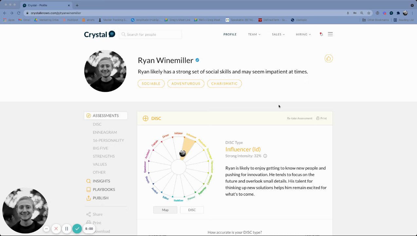Open the Other Bookmarks folder
The image size is (417, 236).
click(376, 20)
